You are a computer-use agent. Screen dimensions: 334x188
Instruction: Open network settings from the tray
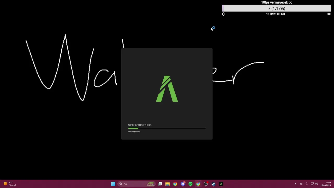312,184
